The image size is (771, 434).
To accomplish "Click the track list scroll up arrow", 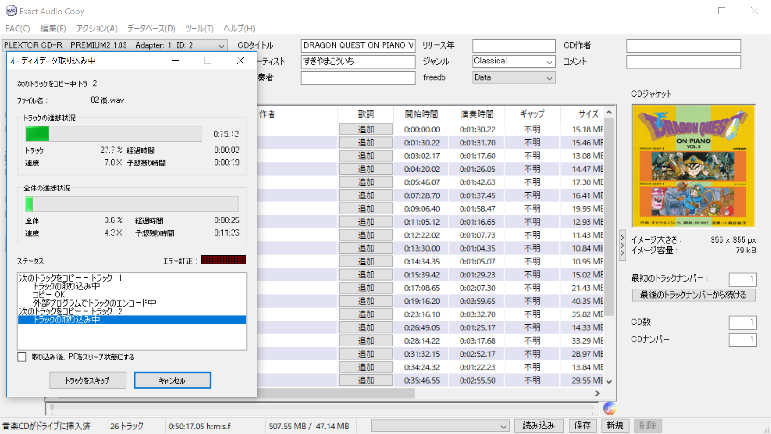I will pyautogui.click(x=609, y=113).
